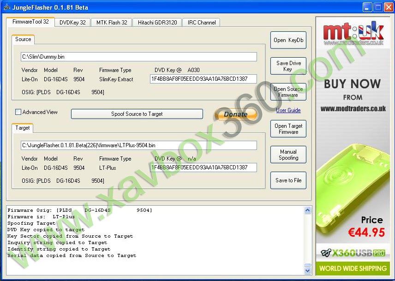
Task: Select the Target panel tab
Action: pos(23,128)
